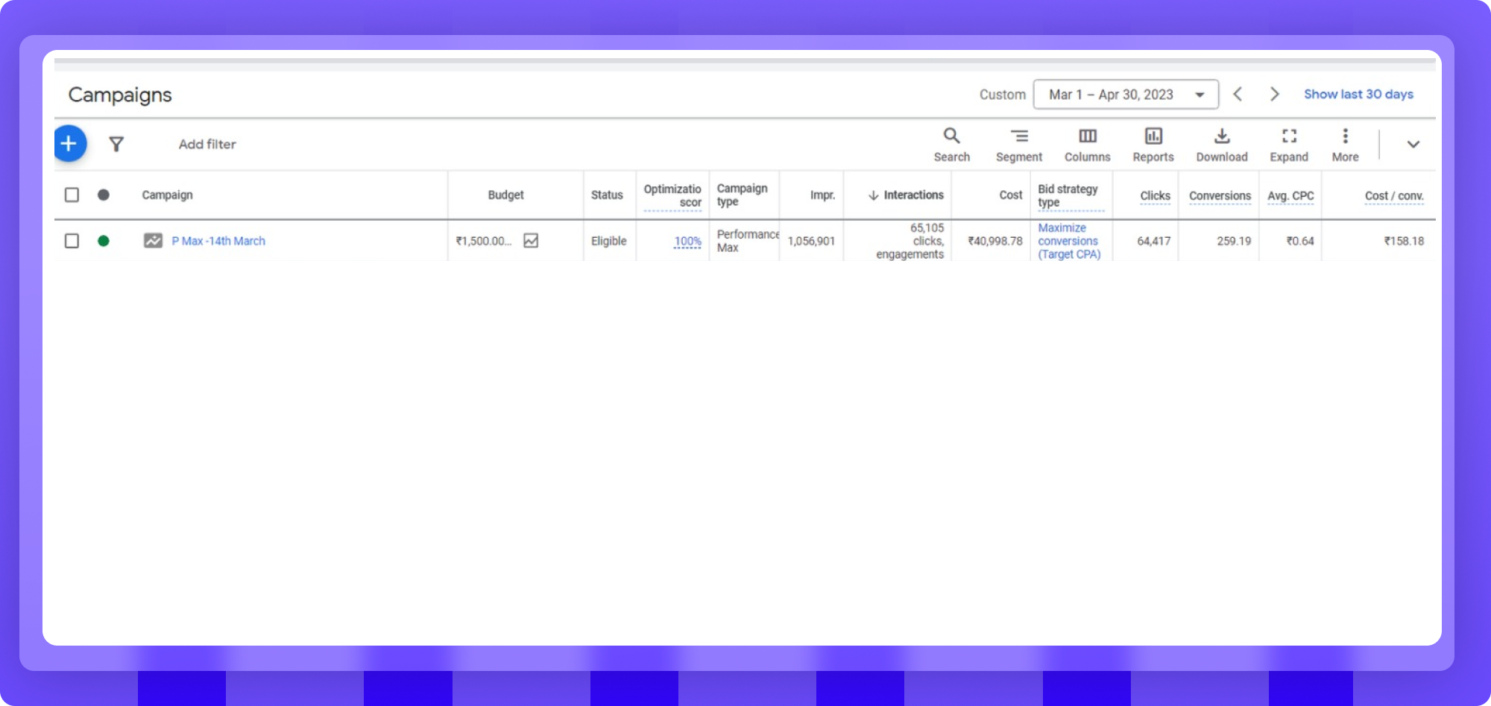This screenshot has height=706, width=1491.
Task: Open the Columns editor
Action: click(x=1087, y=144)
